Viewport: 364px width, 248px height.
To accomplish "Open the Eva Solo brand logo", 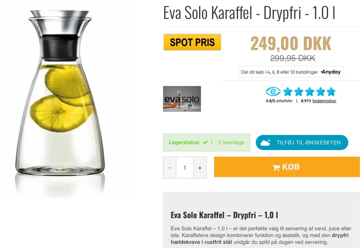I will click(x=182, y=99).
